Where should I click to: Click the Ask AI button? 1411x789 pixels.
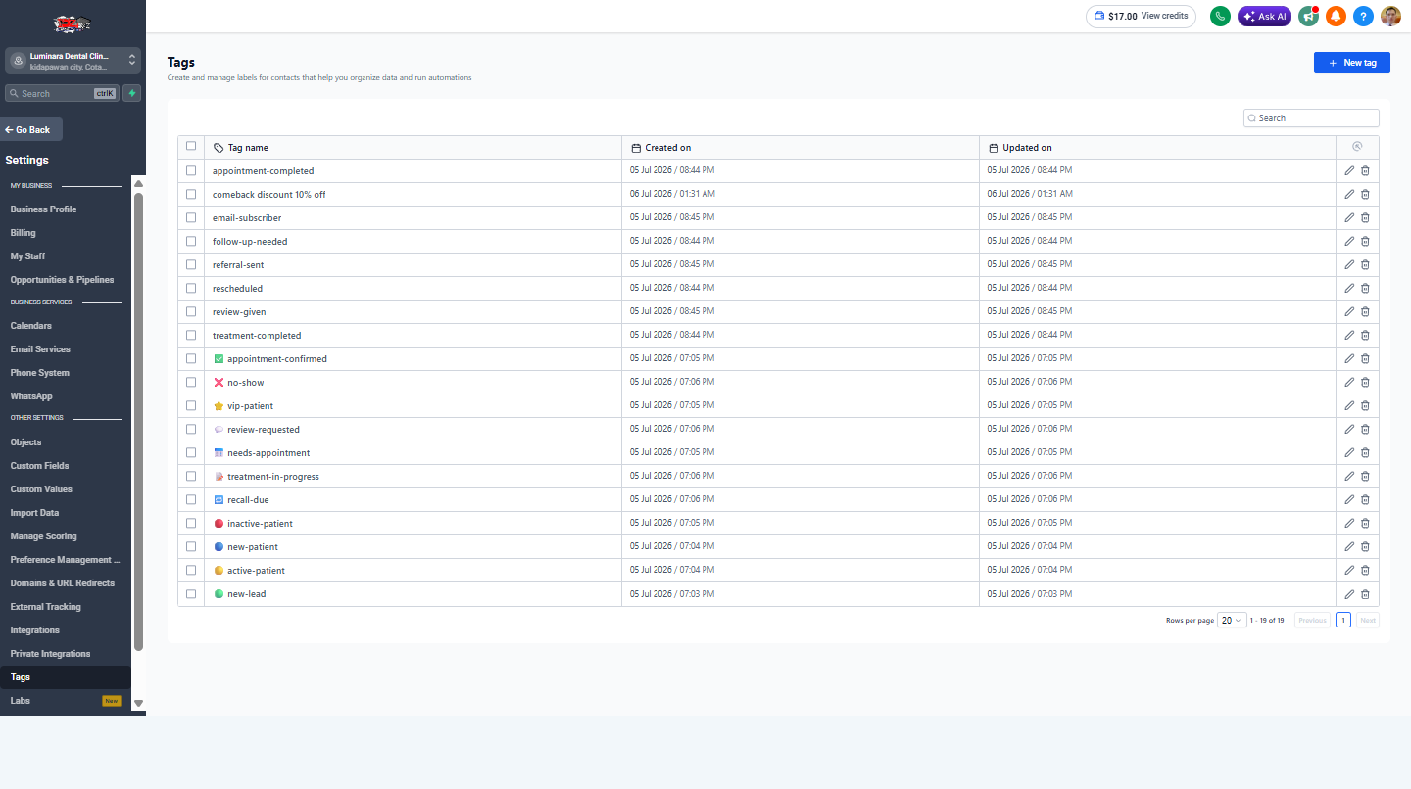1265,17
